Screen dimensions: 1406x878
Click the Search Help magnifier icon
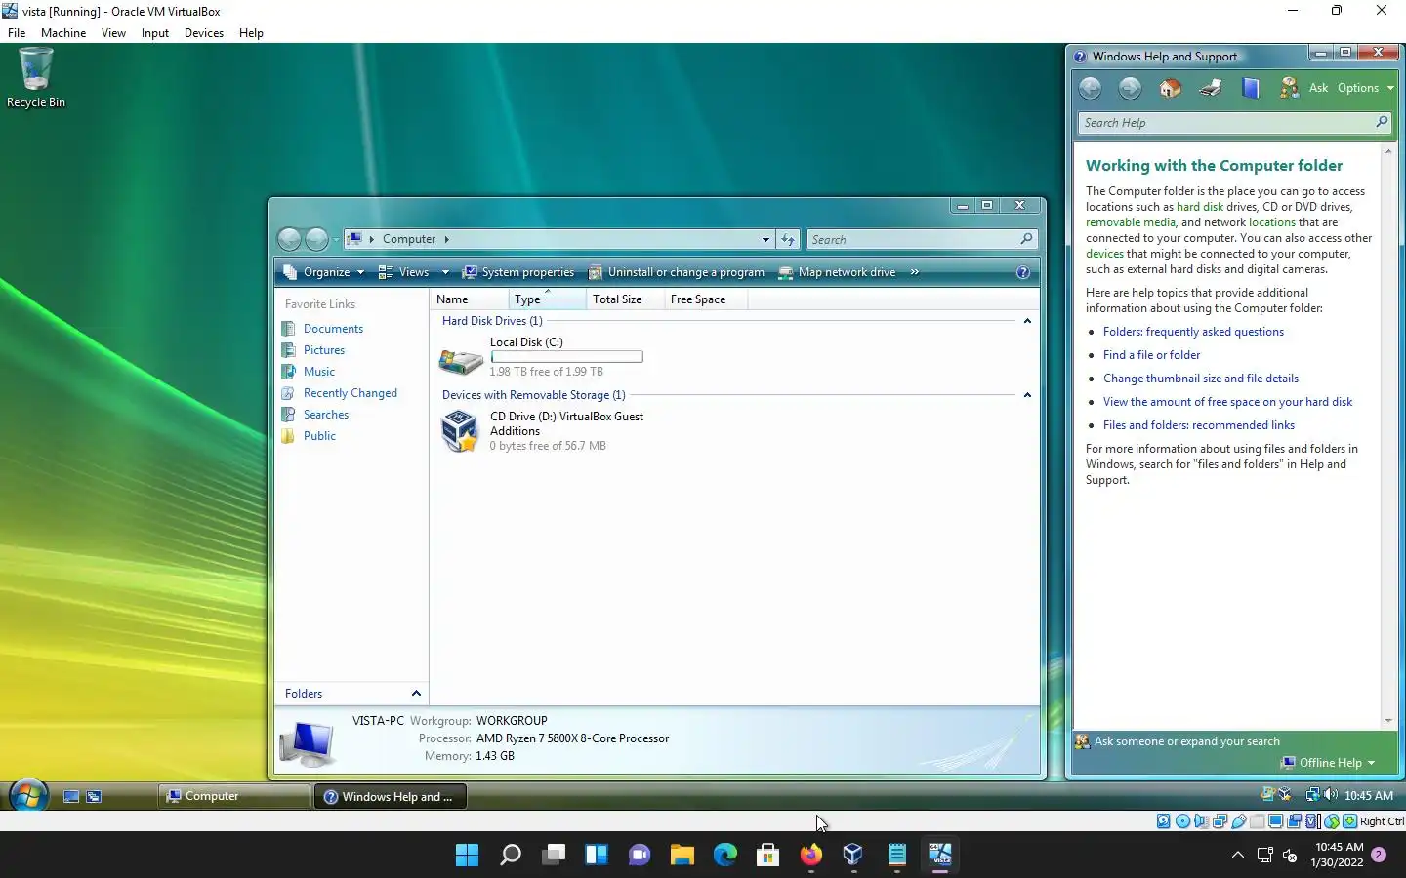tap(1382, 122)
